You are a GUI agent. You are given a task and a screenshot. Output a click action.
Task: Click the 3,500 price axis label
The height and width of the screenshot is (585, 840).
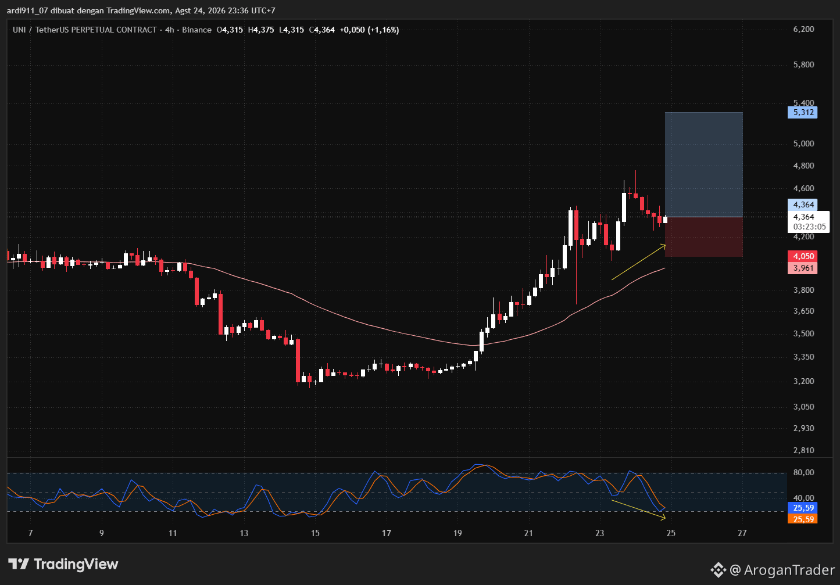803,333
